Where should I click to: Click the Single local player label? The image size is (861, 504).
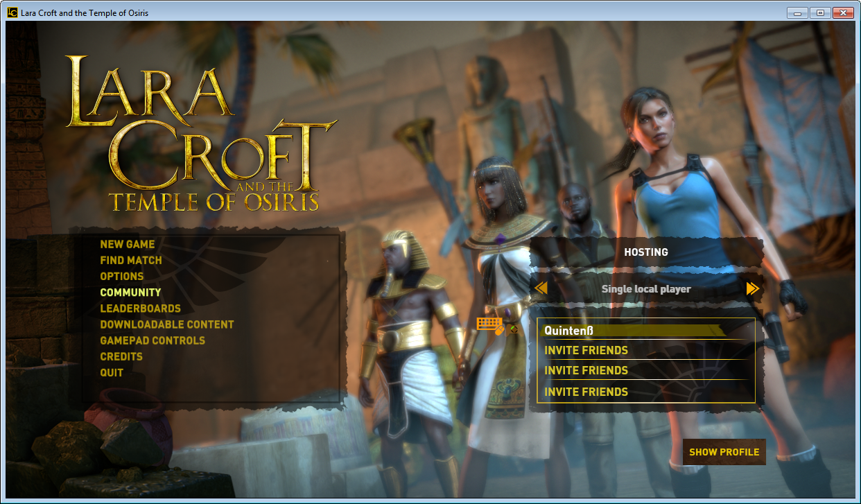click(646, 288)
